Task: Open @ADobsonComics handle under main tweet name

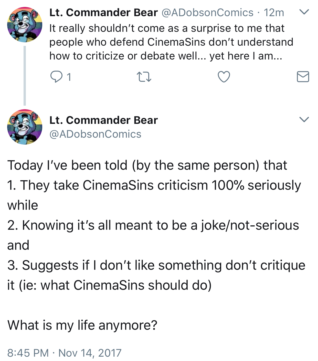Action: (x=95, y=134)
